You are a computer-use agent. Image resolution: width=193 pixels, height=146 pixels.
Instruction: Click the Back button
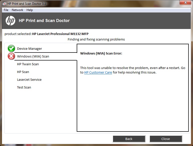pos(129,139)
